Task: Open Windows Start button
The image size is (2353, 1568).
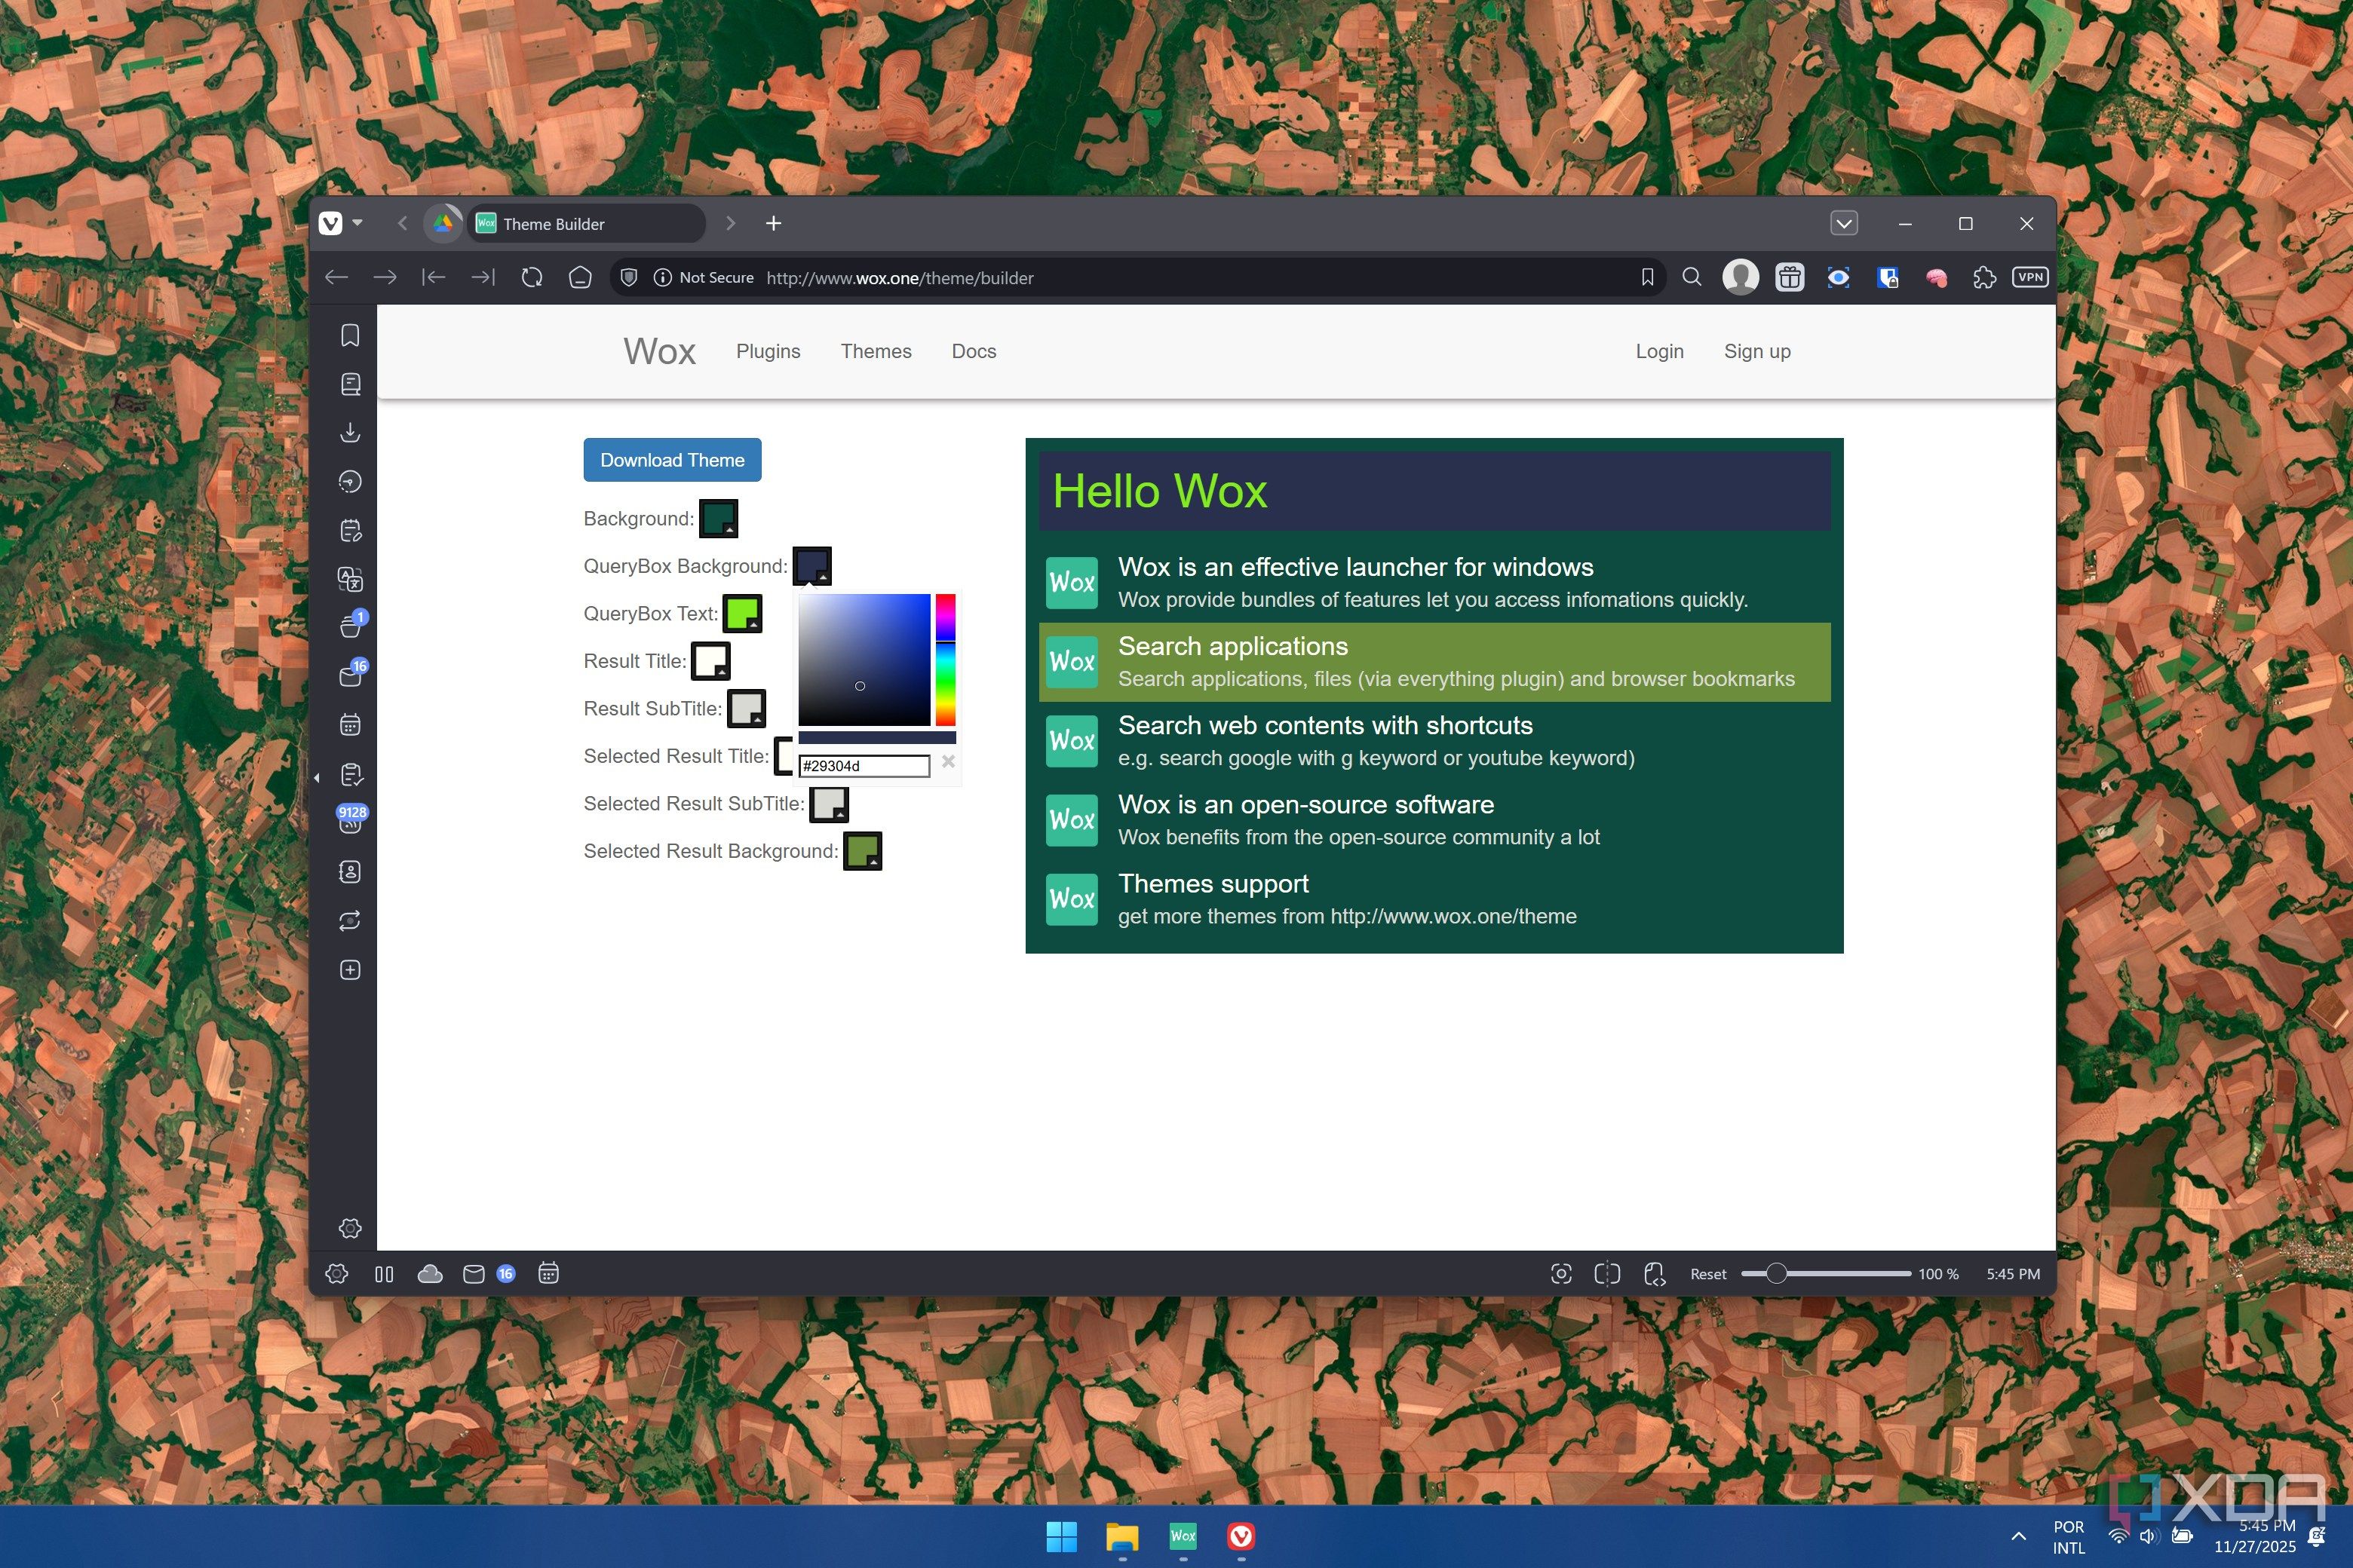Action: 1061,1536
